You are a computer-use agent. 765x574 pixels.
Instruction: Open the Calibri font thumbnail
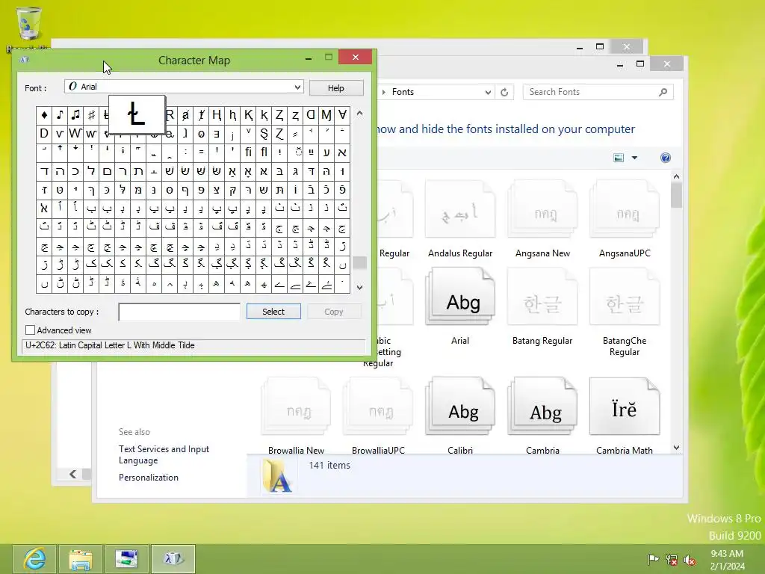click(x=460, y=406)
